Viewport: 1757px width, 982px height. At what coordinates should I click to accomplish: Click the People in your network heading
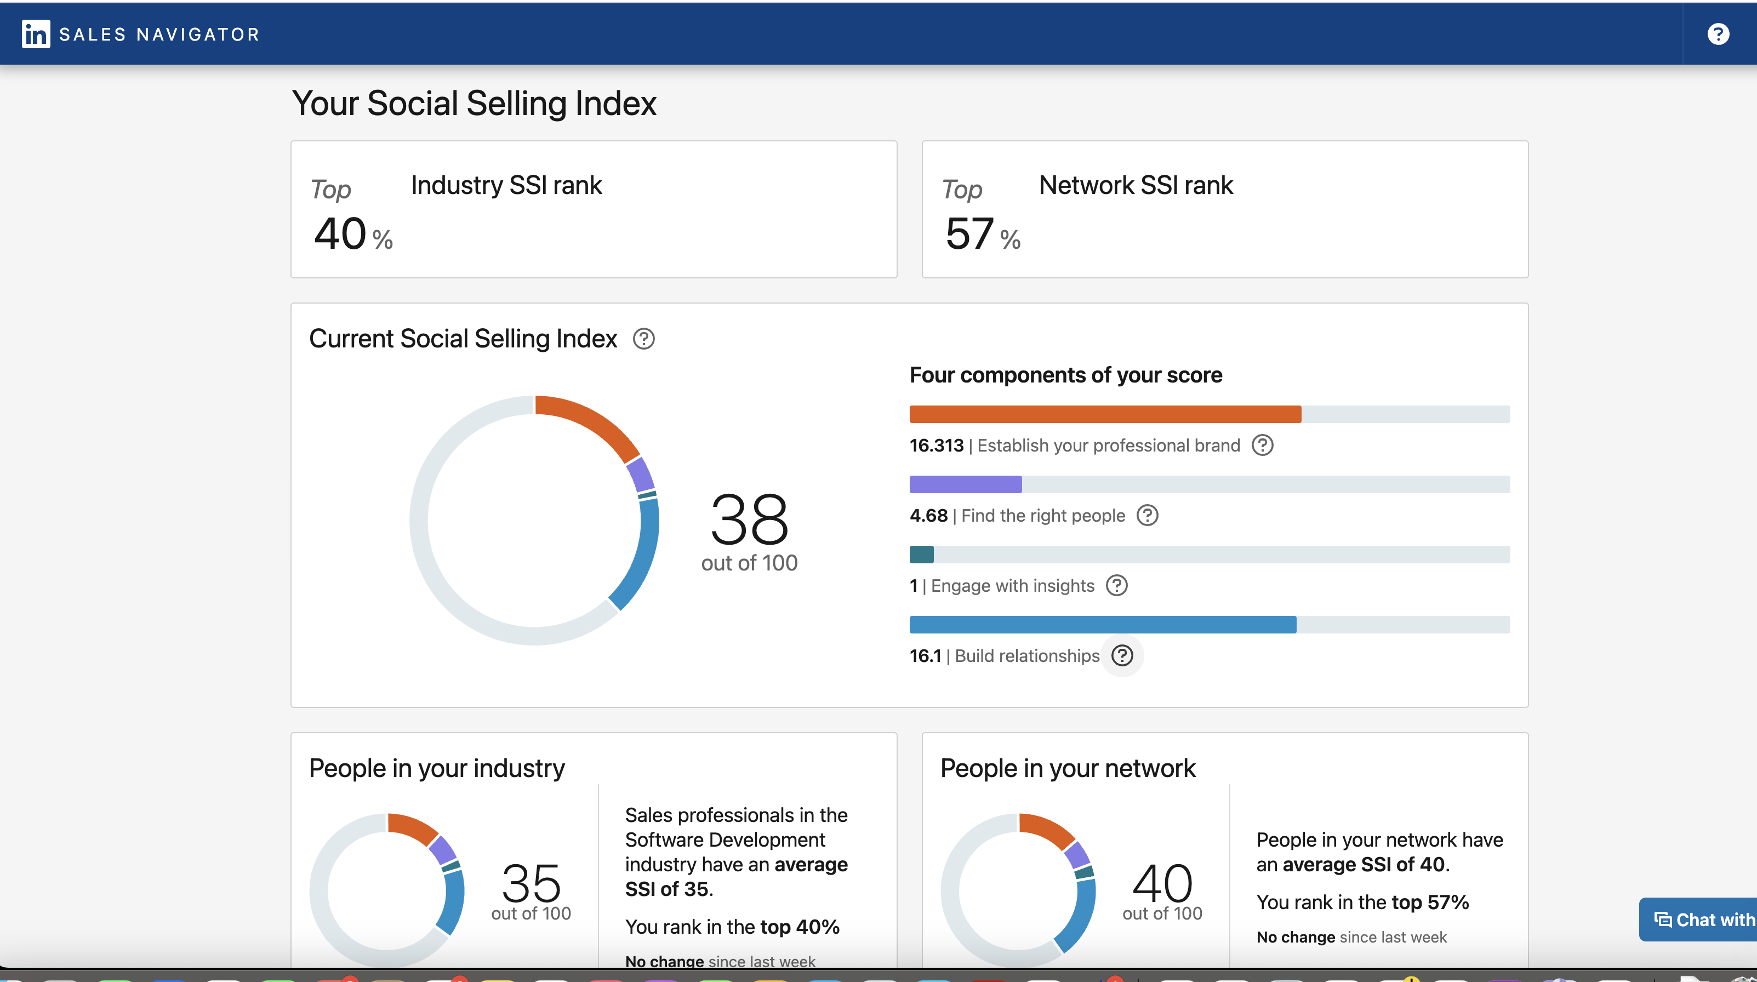pyautogui.click(x=1068, y=768)
